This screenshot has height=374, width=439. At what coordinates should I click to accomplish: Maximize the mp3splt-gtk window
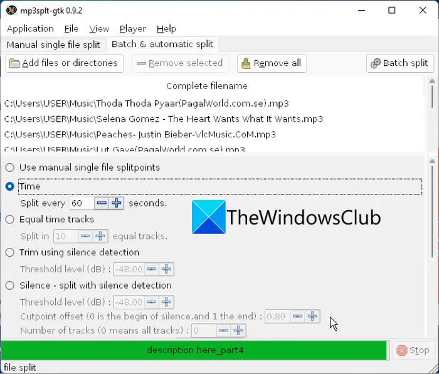pyautogui.click(x=392, y=11)
